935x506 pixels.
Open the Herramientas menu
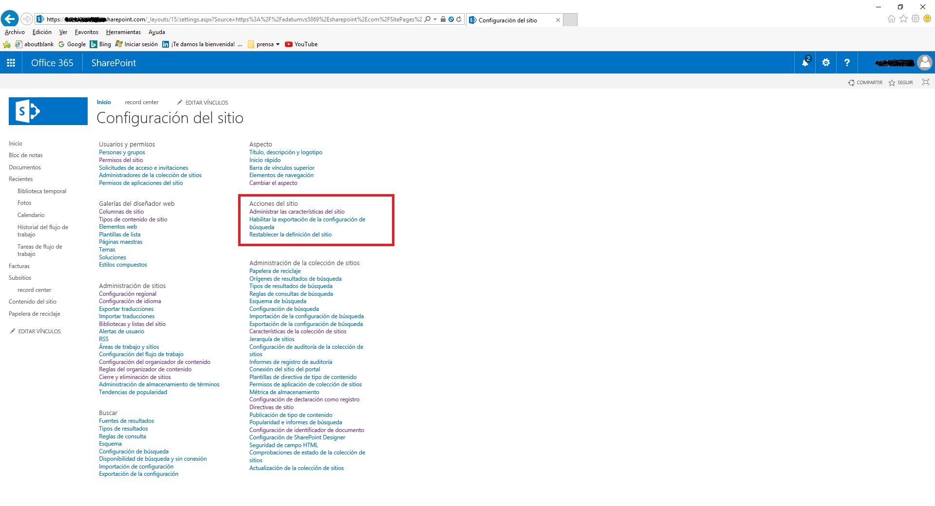click(123, 32)
